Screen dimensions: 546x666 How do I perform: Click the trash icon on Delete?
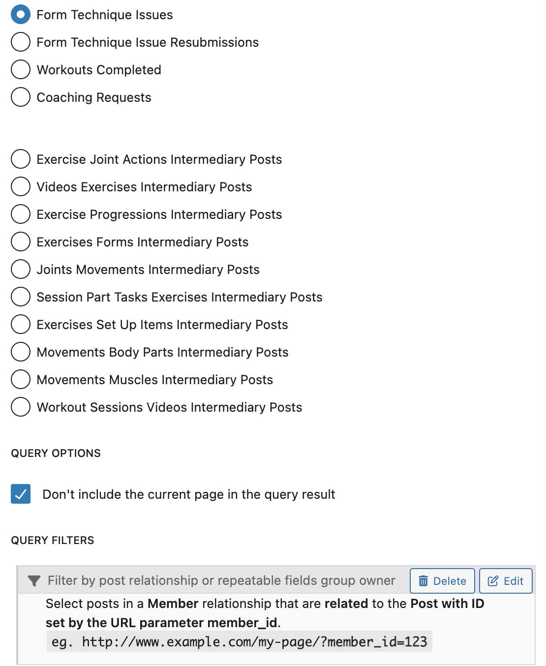coord(423,581)
